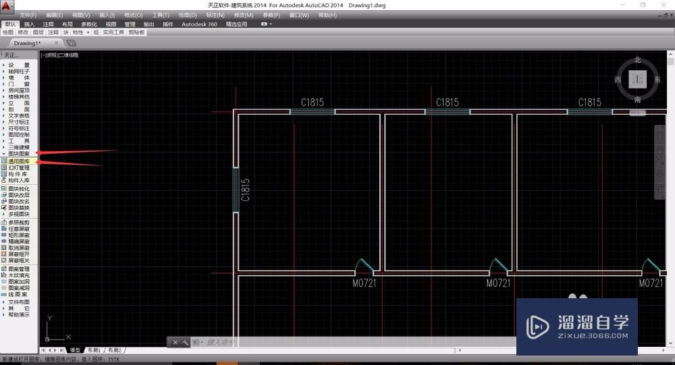Expand the 文字表格 text table group

tap(18, 116)
